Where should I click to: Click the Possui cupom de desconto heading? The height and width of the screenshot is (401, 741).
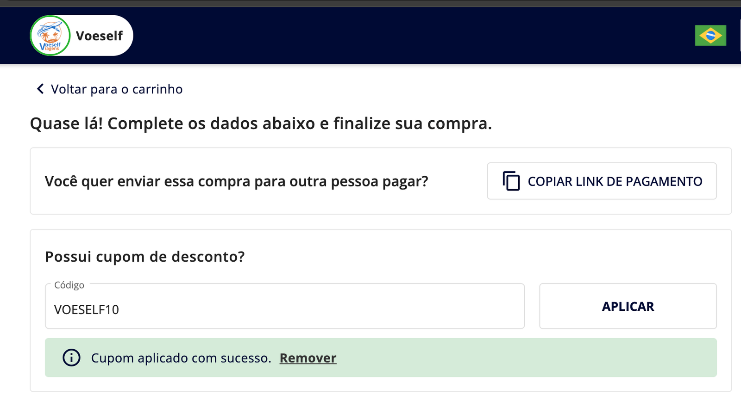[144, 256]
